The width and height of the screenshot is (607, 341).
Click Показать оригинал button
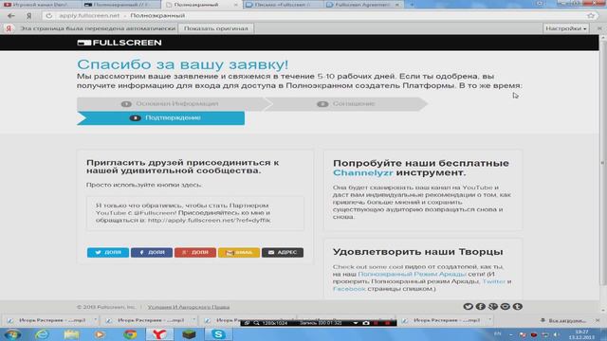pos(215,28)
